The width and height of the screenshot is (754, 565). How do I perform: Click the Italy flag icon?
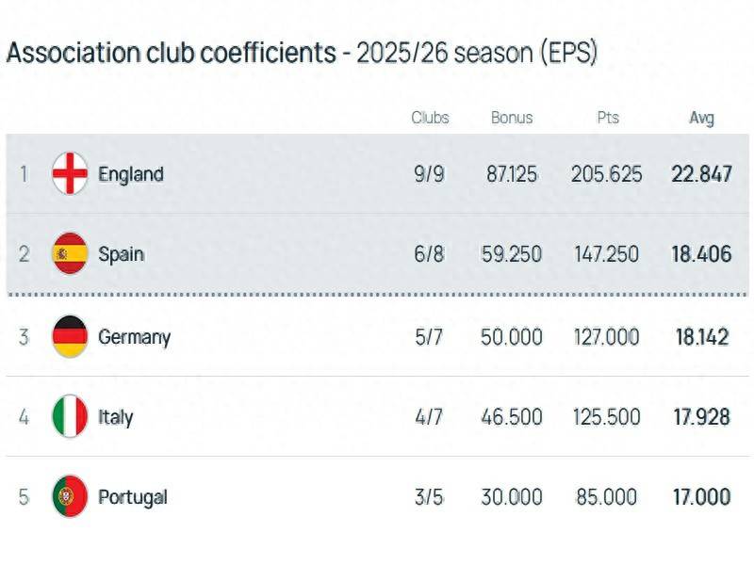(70, 416)
